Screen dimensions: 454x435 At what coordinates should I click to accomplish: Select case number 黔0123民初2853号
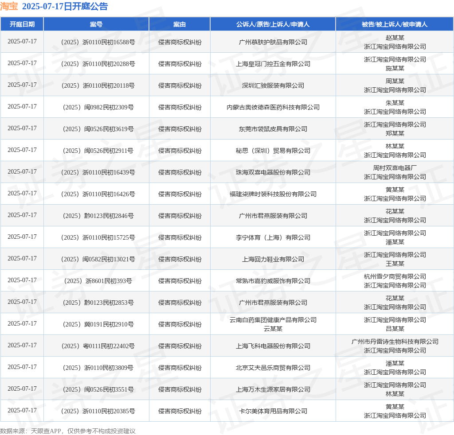pos(98,303)
